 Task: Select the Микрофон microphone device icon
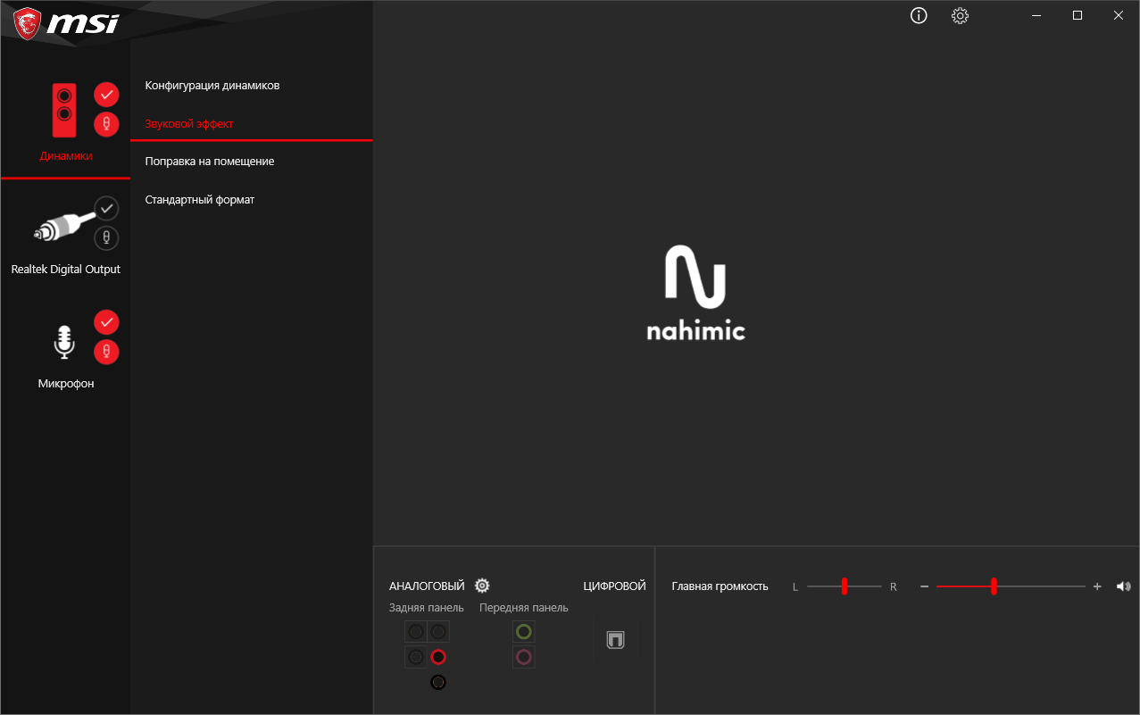63,343
